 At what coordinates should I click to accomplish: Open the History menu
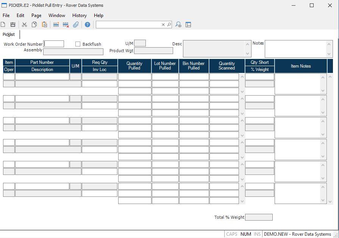[79, 15]
